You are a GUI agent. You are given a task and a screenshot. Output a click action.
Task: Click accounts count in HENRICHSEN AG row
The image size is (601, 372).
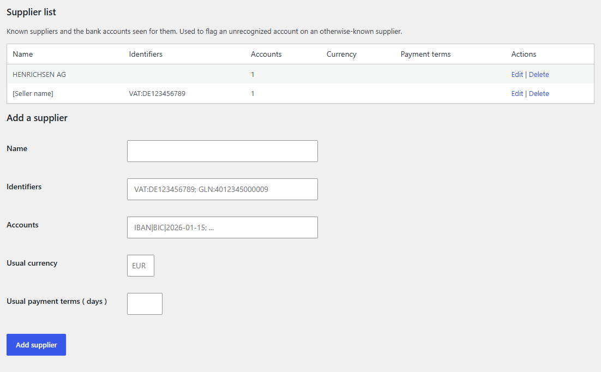(x=253, y=74)
